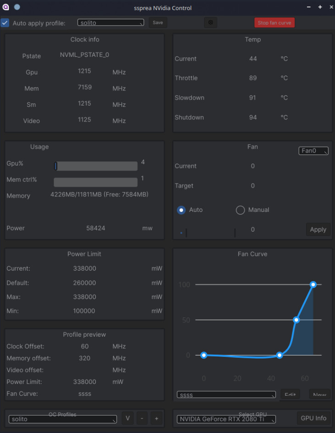Click the fan curve point at 50 percent
335x433 pixels.
[x=296, y=320]
